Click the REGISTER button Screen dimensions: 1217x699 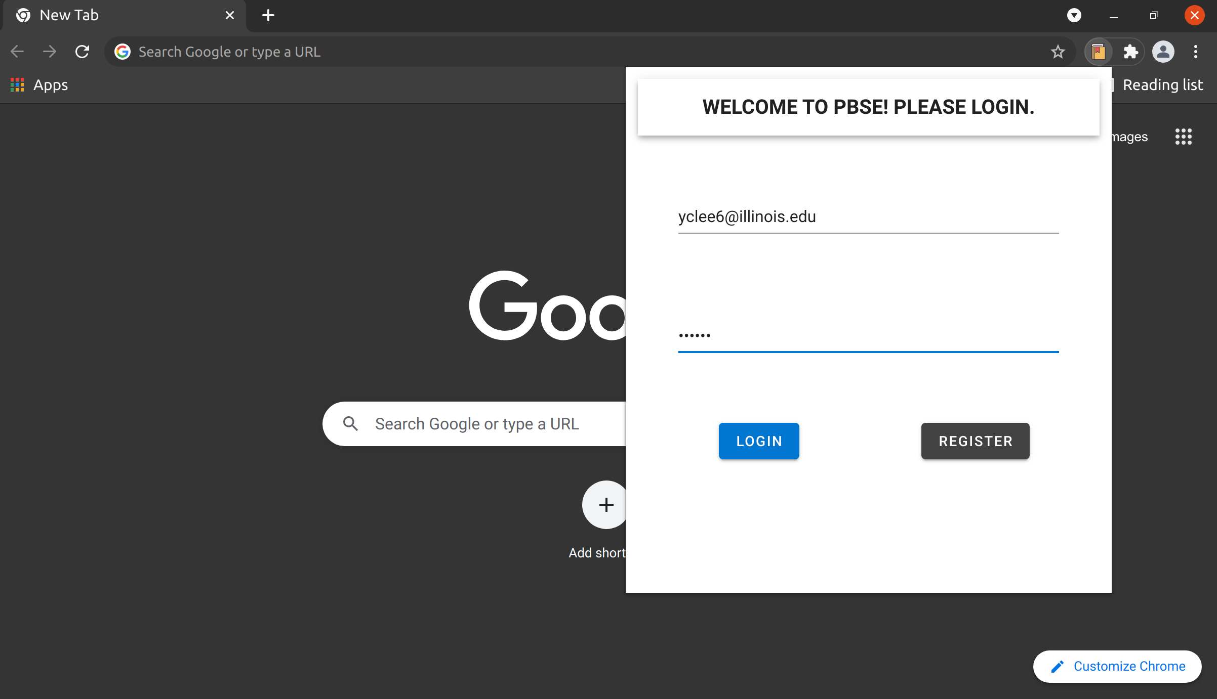pyautogui.click(x=976, y=441)
